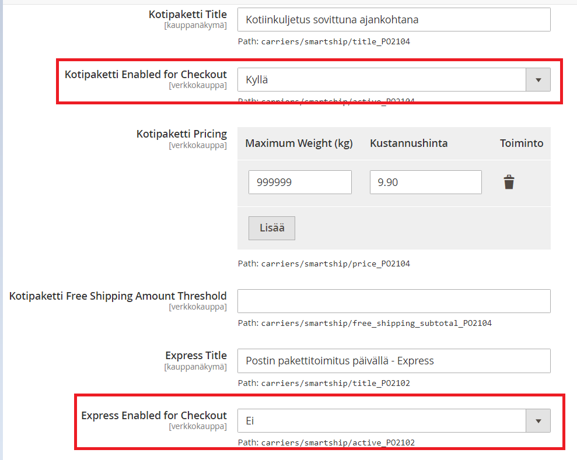Click into the Kotipaketti Title text field
The width and height of the screenshot is (577, 460).
coord(394,20)
